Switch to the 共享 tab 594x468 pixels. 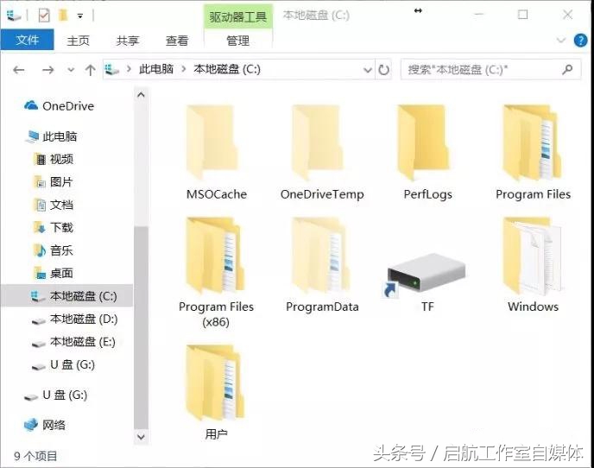[127, 41]
